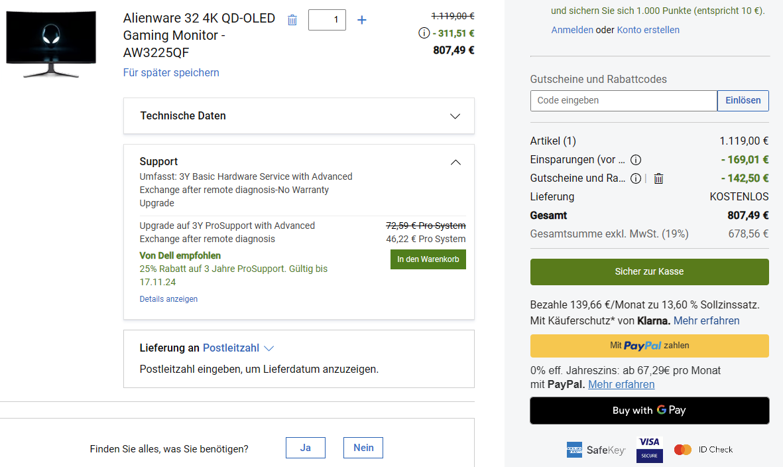Image resolution: width=783 pixels, height=467 pixels.
Task: Open the info icon next to Gutscheine und Ra...
Action: pos(636,178)
